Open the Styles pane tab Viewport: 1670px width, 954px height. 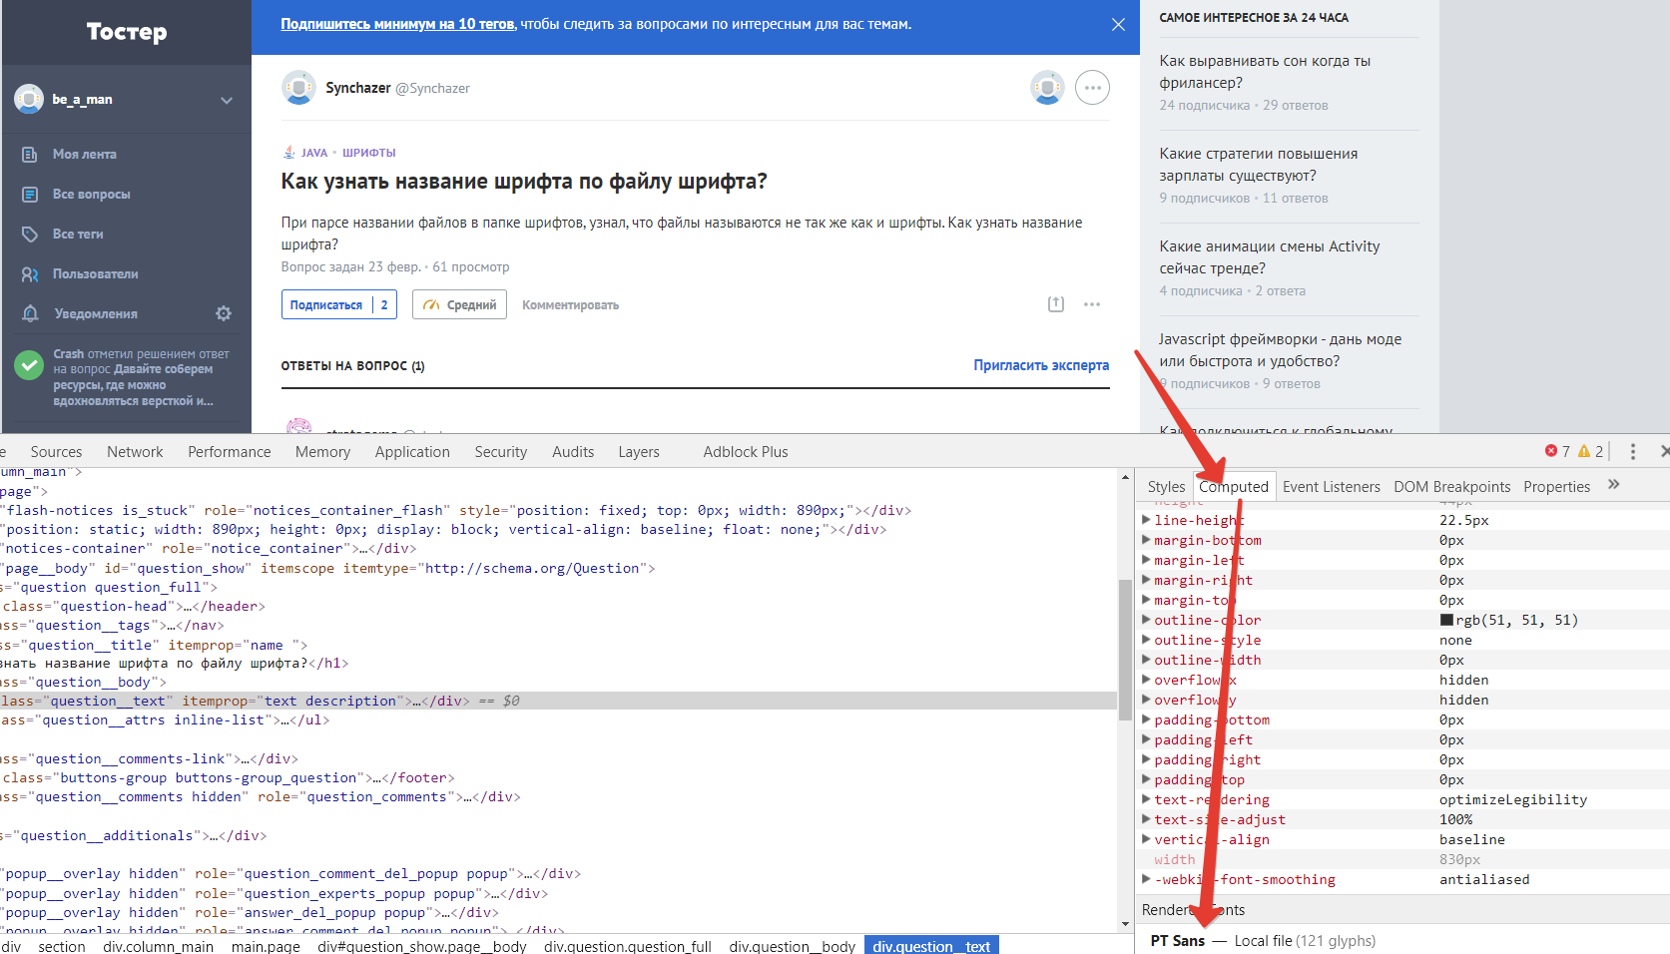(x=1166, y=487)
